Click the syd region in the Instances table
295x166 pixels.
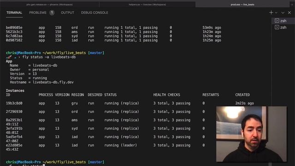coord(75,128)
